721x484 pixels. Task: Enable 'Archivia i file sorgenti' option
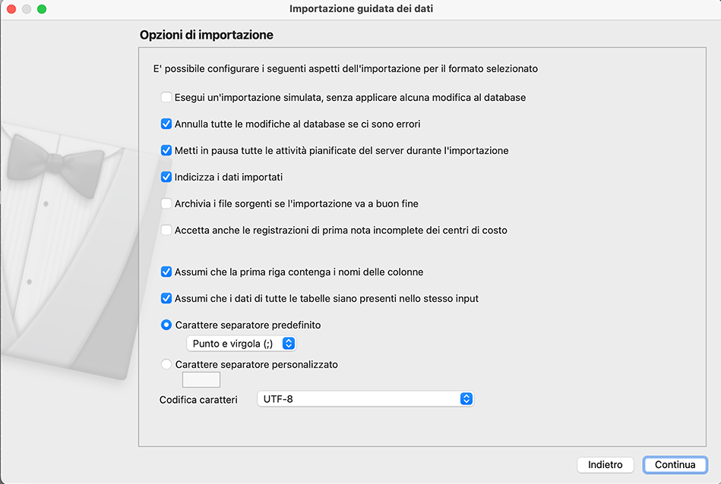[x=166, y=203]
